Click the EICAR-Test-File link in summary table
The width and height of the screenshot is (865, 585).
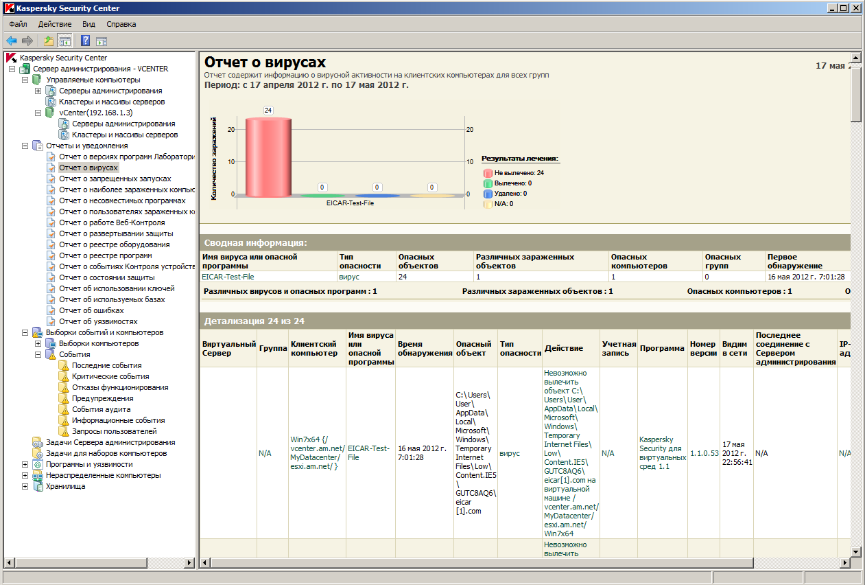pos(228,277)
